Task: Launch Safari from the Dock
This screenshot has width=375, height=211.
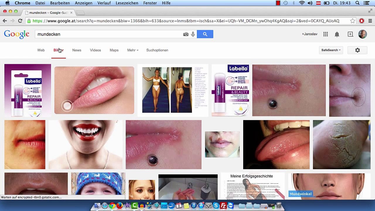Action: [105, 205]
